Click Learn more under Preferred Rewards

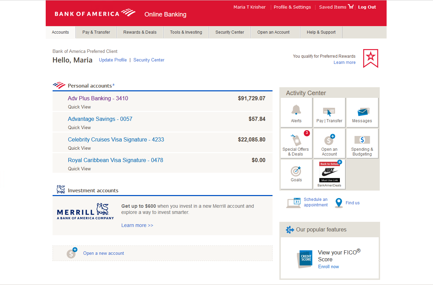click(x=345, y=62)
